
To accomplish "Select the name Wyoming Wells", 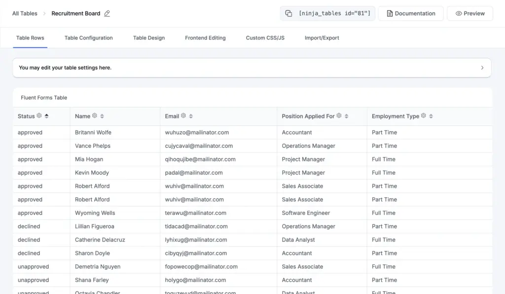I will (x=95, y=213).
